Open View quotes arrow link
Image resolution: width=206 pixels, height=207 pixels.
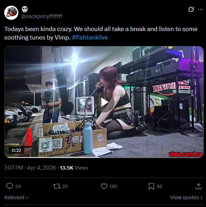[x=187, y=197]
